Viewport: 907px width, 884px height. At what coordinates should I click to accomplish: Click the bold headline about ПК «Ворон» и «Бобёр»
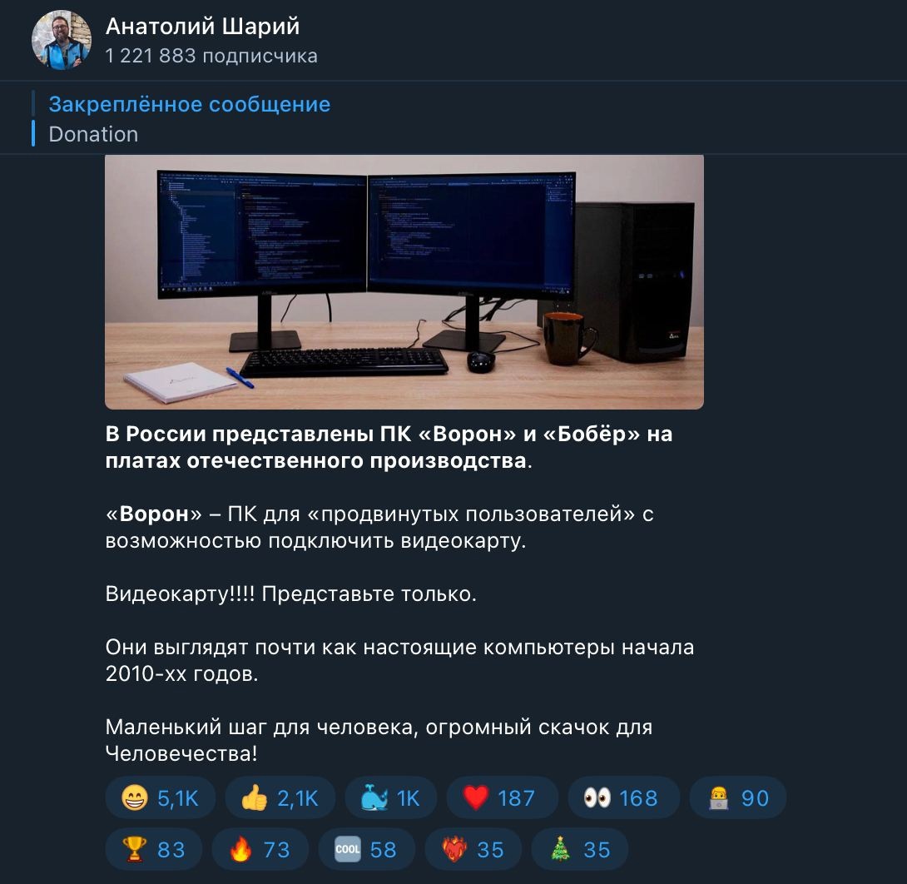point(389,447)
